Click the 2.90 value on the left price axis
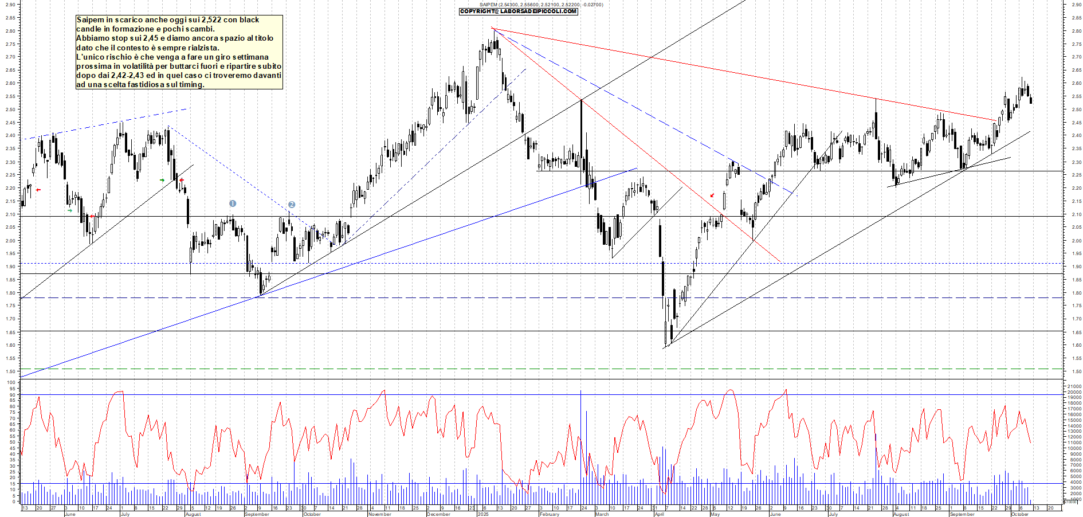Image resolution: width=1083 pixels, height=517 pixels. click(x=10, y=5)
